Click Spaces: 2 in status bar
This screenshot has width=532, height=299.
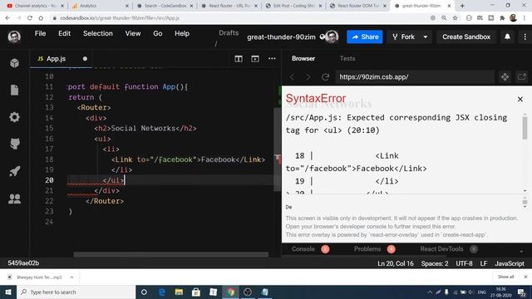pyautogui.click(x=435, y=263)
